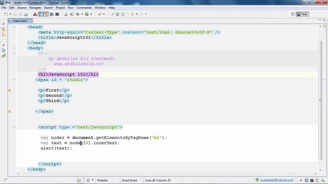This screenshot has width=328, height=184.
Task: Open the Edit menu
Action: point(12,8)
